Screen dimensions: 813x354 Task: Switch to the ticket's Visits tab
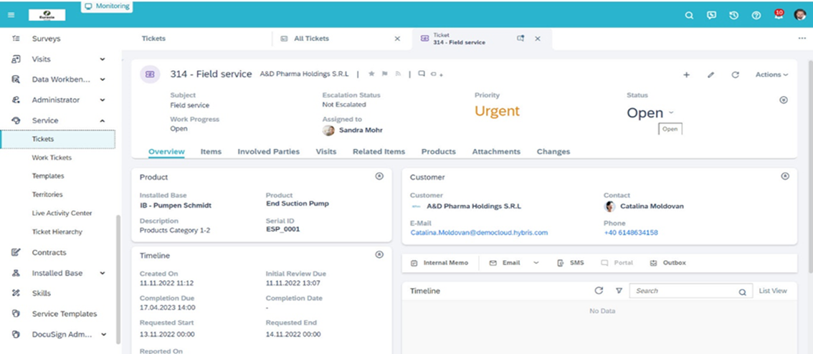point(326,152)
